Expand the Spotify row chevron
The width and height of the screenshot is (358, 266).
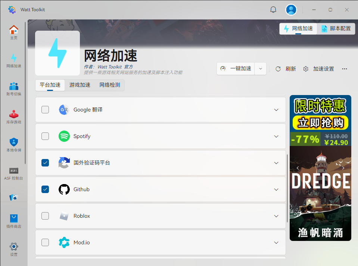tap(276, 136)
